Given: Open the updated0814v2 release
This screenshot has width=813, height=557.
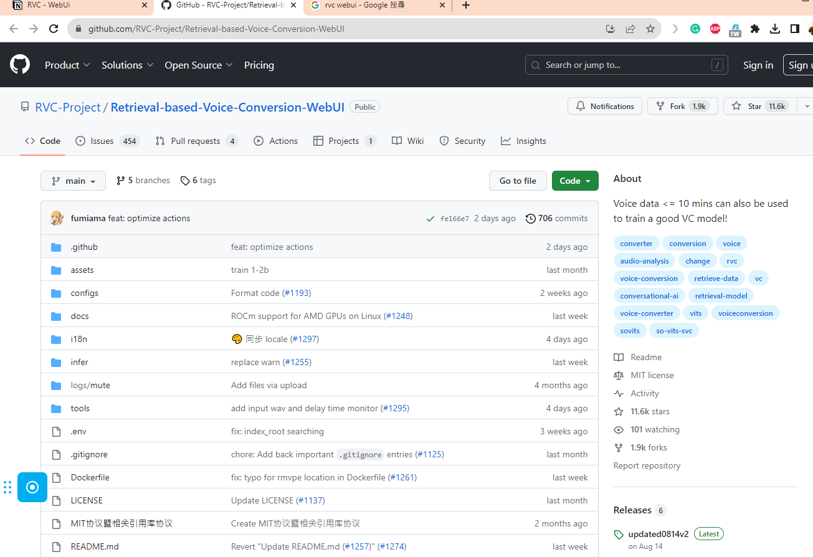Looking at the screenshot, I should pos(658,534).
